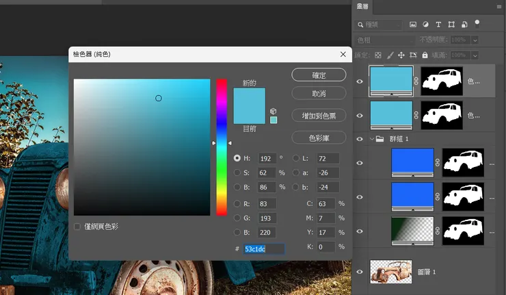Click the type layer filter icon
Viewport: 506px width, 295px height.
point(438,24)
